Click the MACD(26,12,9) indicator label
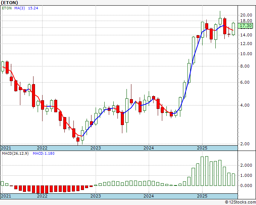The image size is (256, 205). click(15, 154)
